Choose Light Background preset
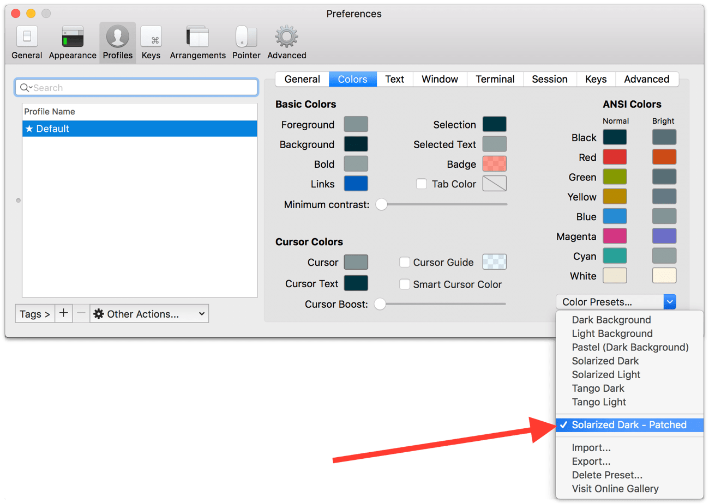 (x=630, y=333)
